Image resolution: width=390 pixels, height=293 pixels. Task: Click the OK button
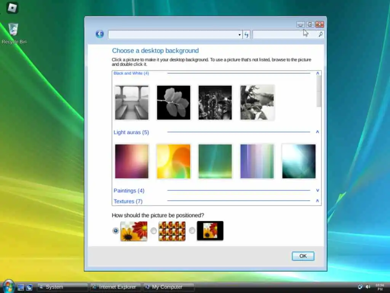[x=303, y=256]
